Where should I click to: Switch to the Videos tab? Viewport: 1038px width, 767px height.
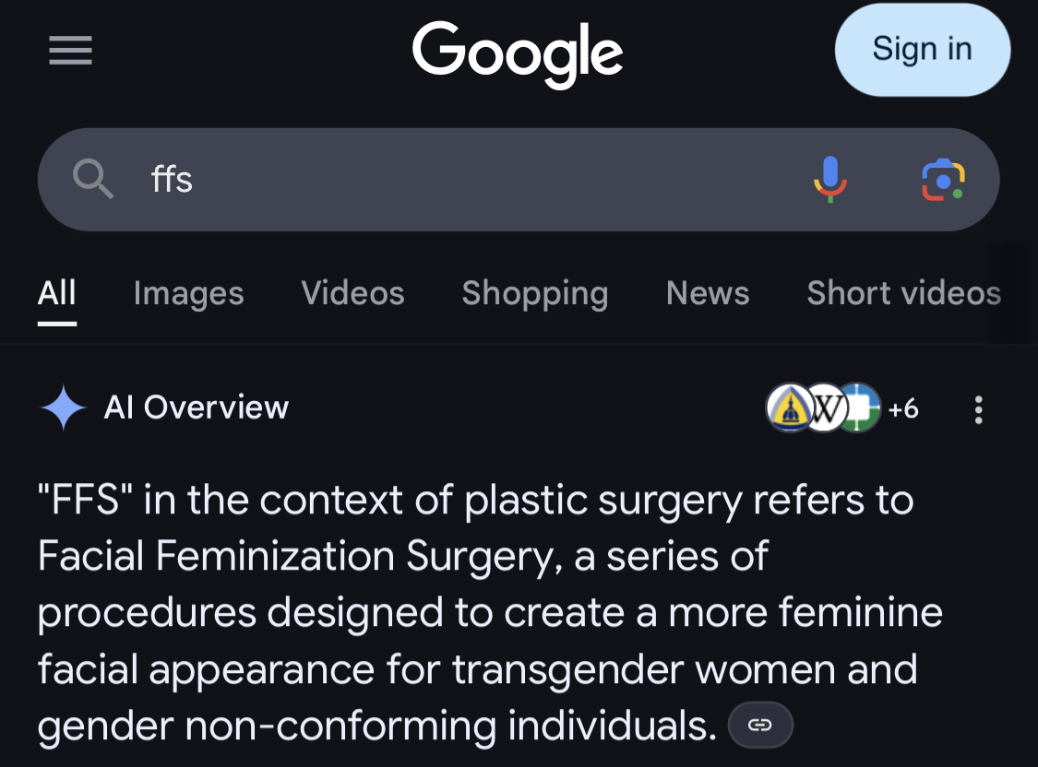tap(352, 293)
